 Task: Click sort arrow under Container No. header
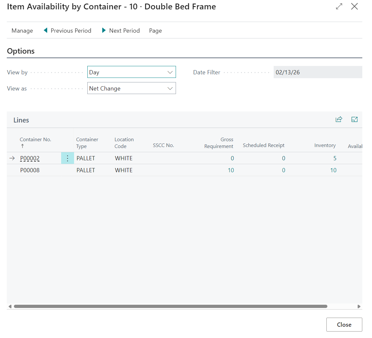(x=22, y=146)
